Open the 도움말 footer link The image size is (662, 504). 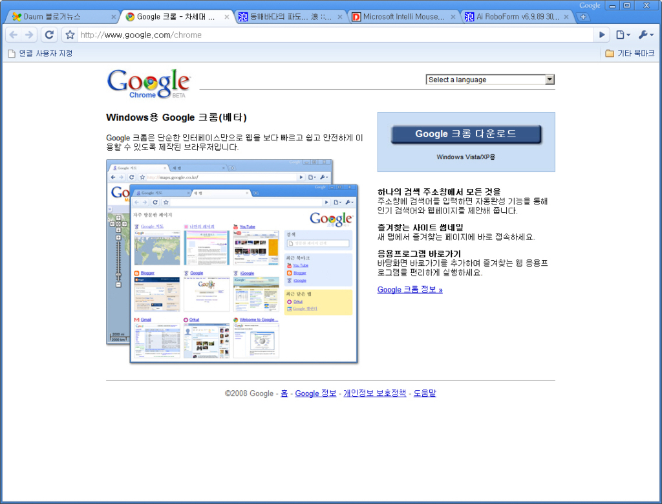pyautogui.click(x=425, y=393)
